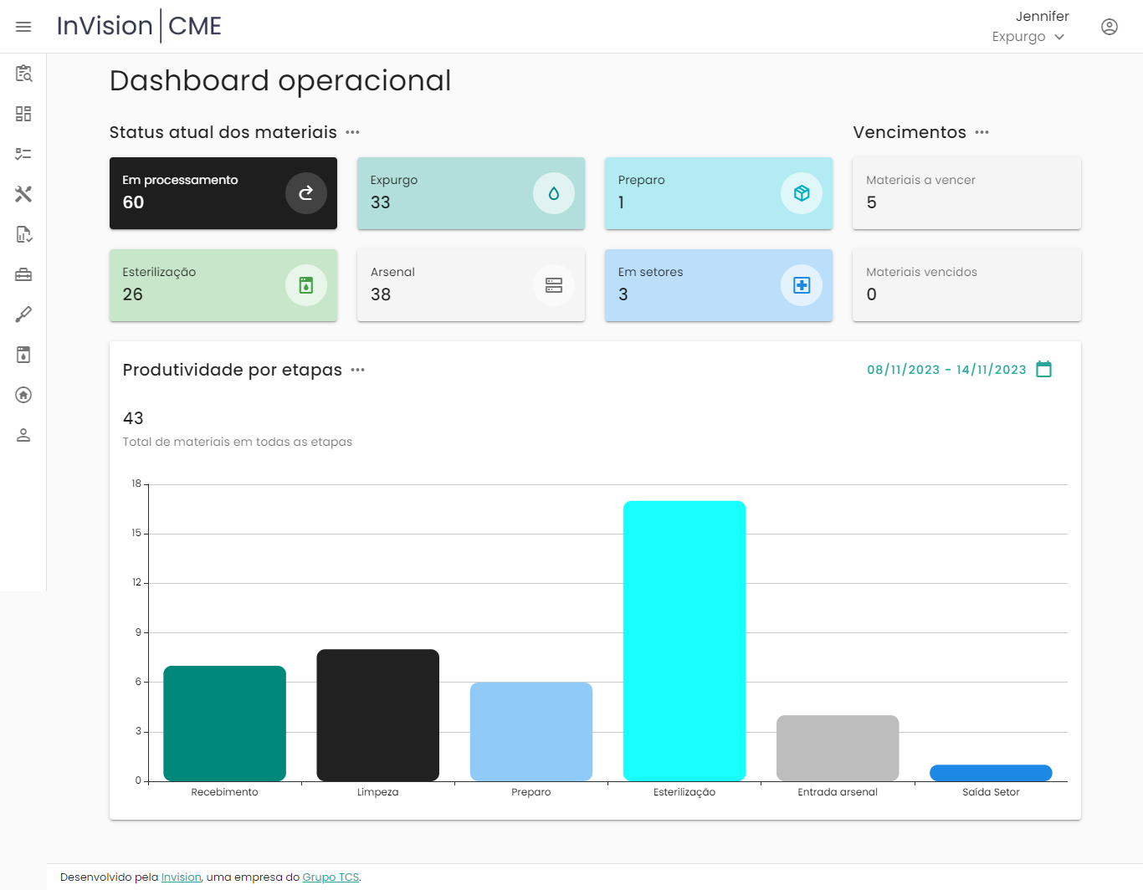The width and height of the screenshot is (1143, 890).
Task: Open Produtividade por etapas options menu
Action: [x=358, y=370]
